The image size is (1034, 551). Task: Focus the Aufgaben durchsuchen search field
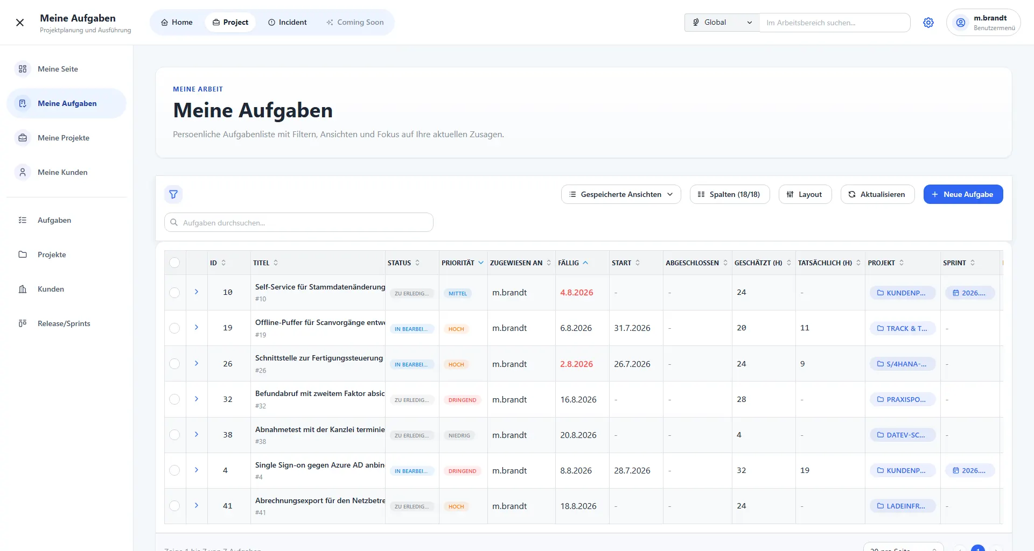[299, 222]
